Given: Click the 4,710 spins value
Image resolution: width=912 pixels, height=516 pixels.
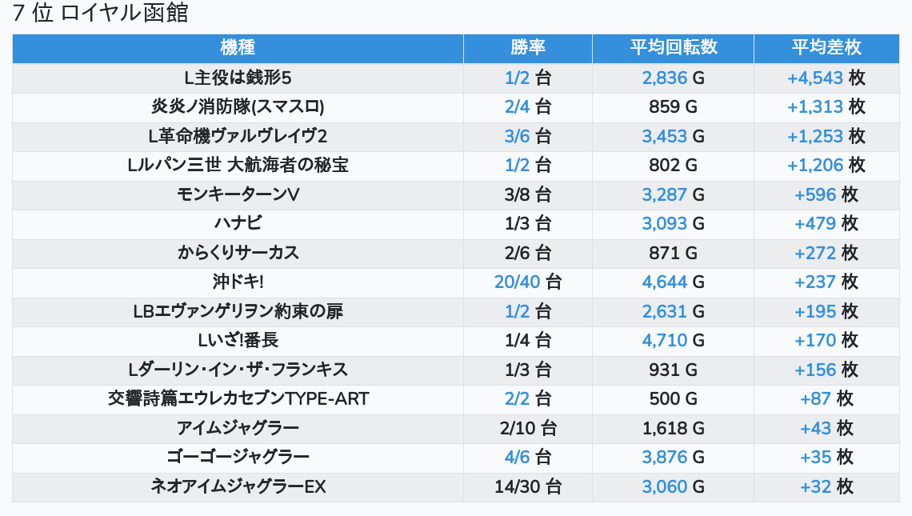Looking at the screenshot, I should (664, 340).
